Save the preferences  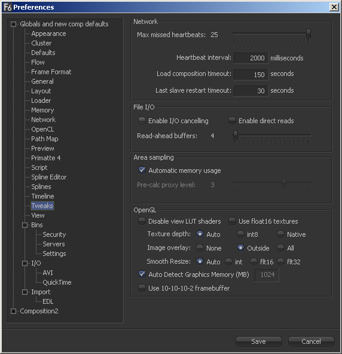[x=259, y=341]
